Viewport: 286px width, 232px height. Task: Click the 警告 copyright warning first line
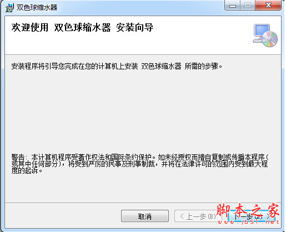[x=140, y=157]
